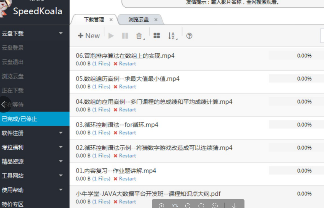Screen dimensions: 324x208
Task: Open 特价专区 in the sidebar
Action: click(x=13, y=204)
